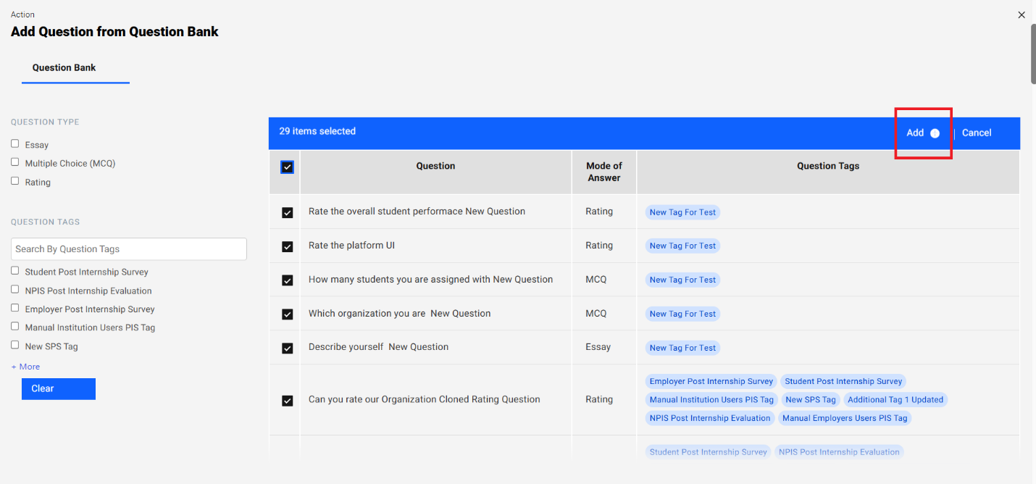Image resolution: width=1036 pixels, height=484 pixels.
Task: Switch to the Question Bank tab
Action: coord(64,67)
